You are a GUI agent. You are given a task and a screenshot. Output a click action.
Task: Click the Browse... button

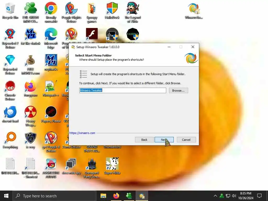(x=178, y=90)
